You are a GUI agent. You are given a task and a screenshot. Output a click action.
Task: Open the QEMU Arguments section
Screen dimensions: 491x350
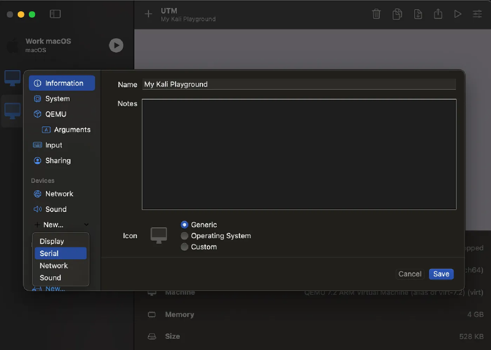pyautogui.click(x=72, y=130)
